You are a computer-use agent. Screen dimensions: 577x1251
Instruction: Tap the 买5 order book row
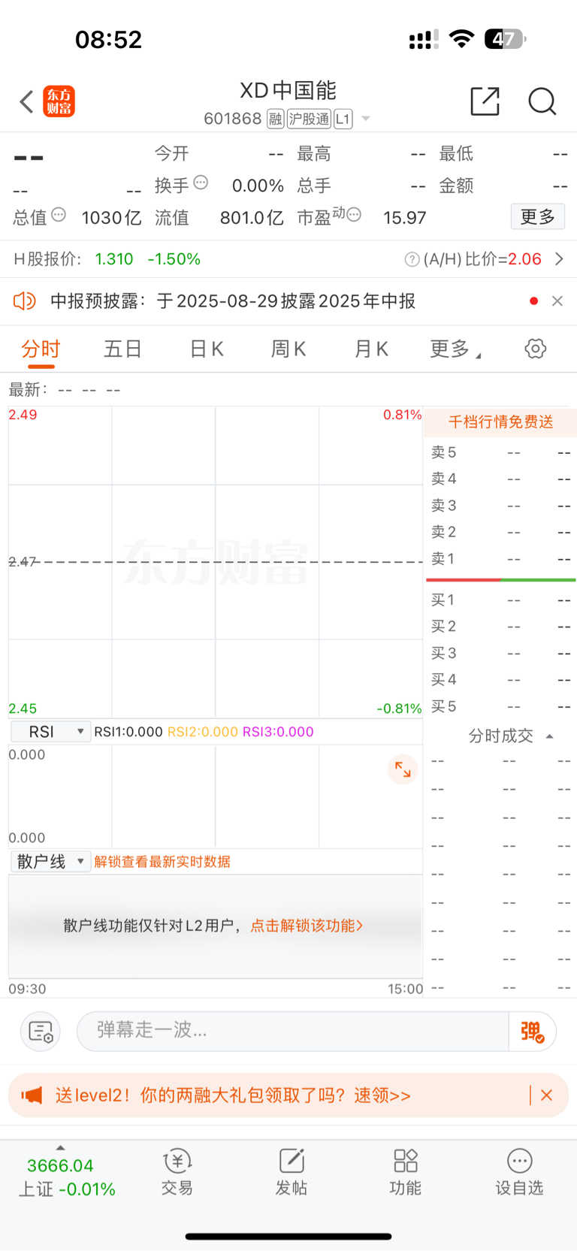point(500,707)
